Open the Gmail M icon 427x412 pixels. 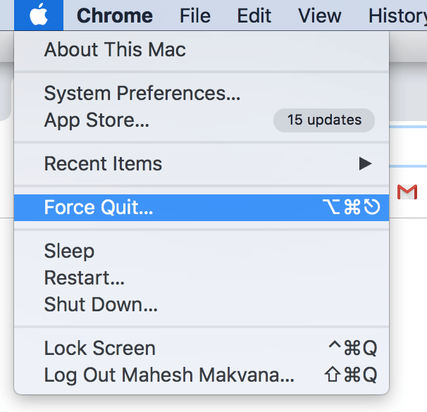(407, 192)
